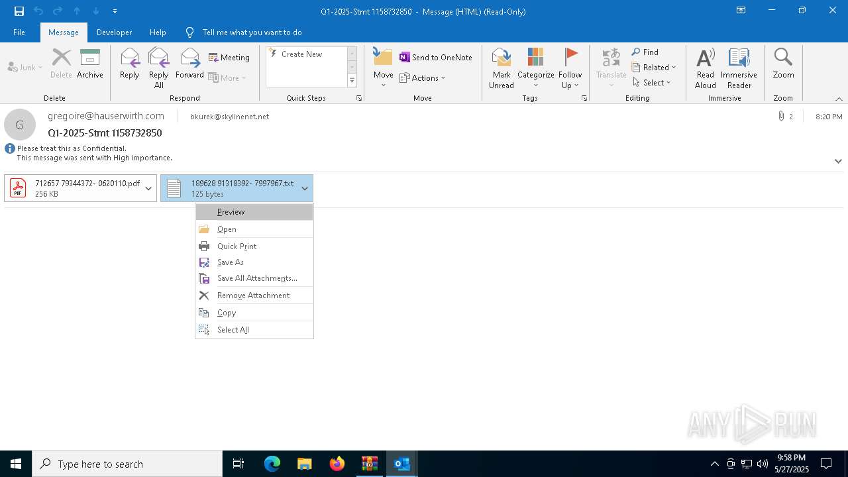
Task: Click sender address gregoire@hauserwirth.com
Action: click(106, 116)
